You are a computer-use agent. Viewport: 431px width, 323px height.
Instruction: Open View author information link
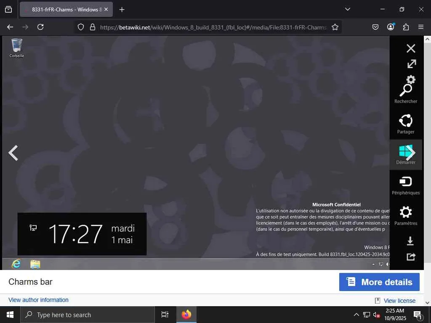pos(38,300)
